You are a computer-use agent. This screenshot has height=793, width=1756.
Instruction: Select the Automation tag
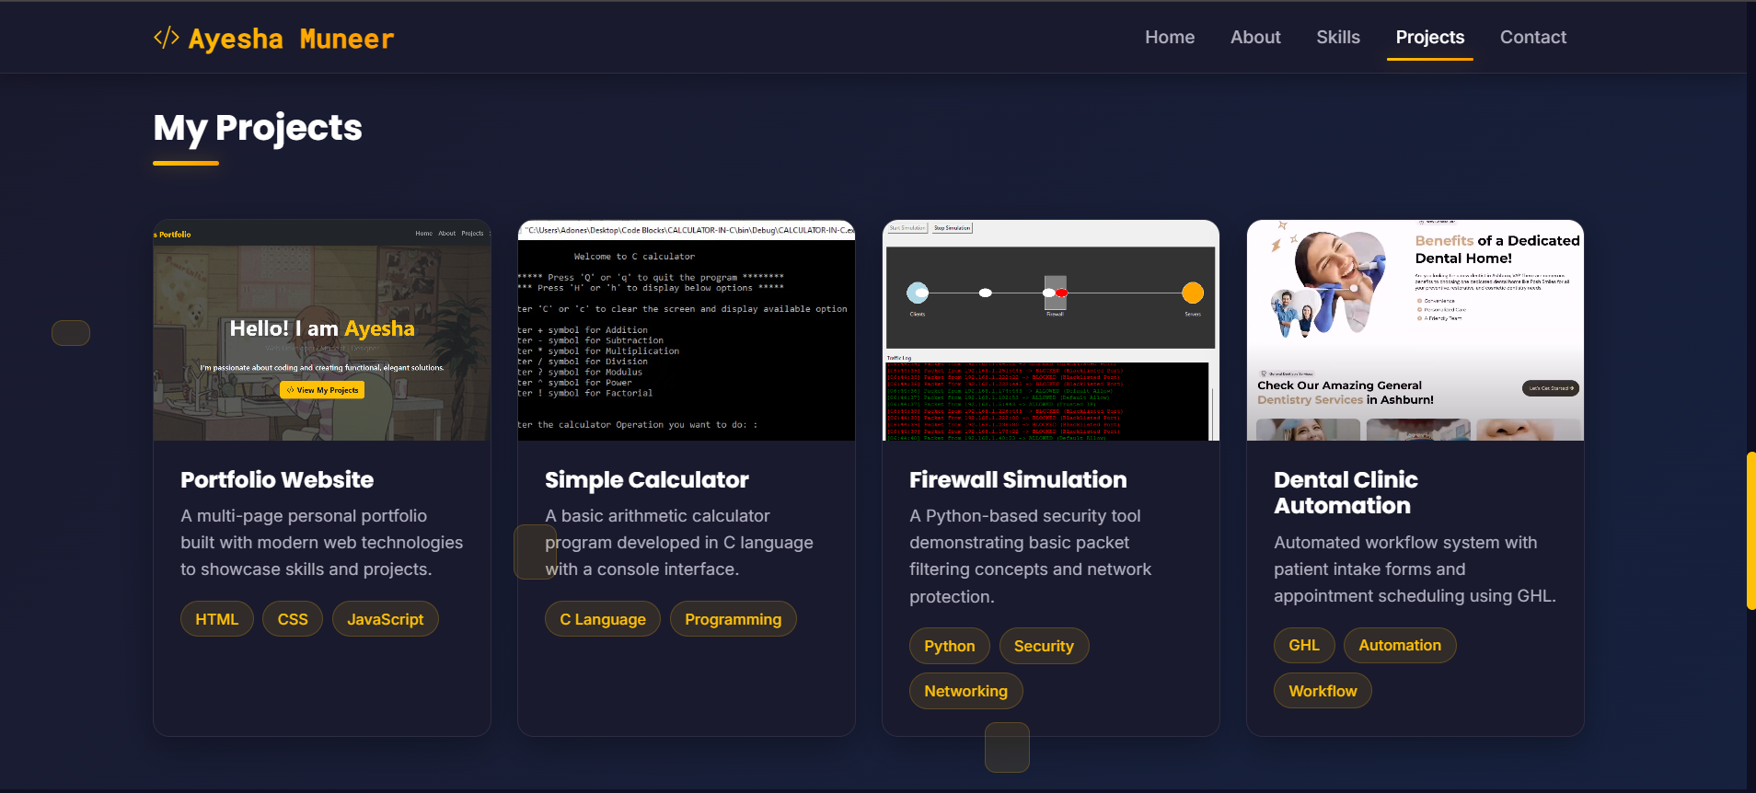[x=1400, y=645]
